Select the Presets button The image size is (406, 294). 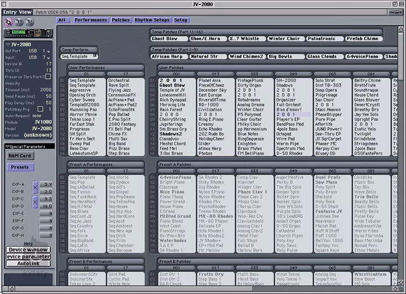coord(20,167)
